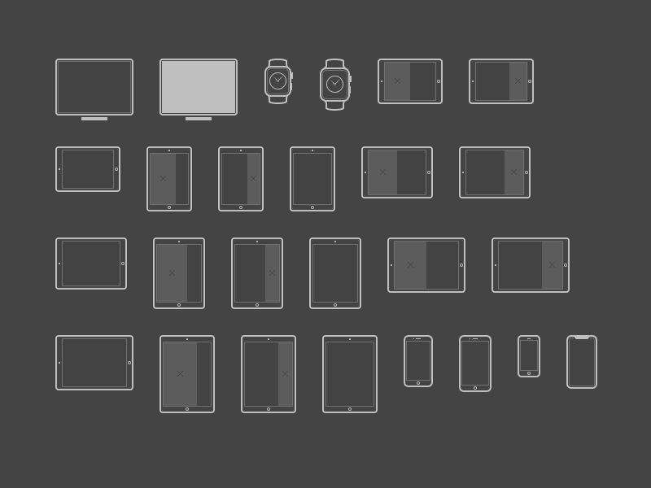651x488 pixels.
Task: Choose the larger Apple Watch icon
Action: (335, 85)
